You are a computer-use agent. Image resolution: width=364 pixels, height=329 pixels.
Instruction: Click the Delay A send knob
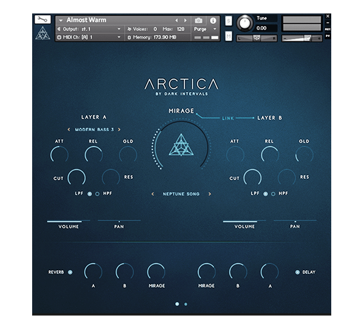tap(270, 271)
